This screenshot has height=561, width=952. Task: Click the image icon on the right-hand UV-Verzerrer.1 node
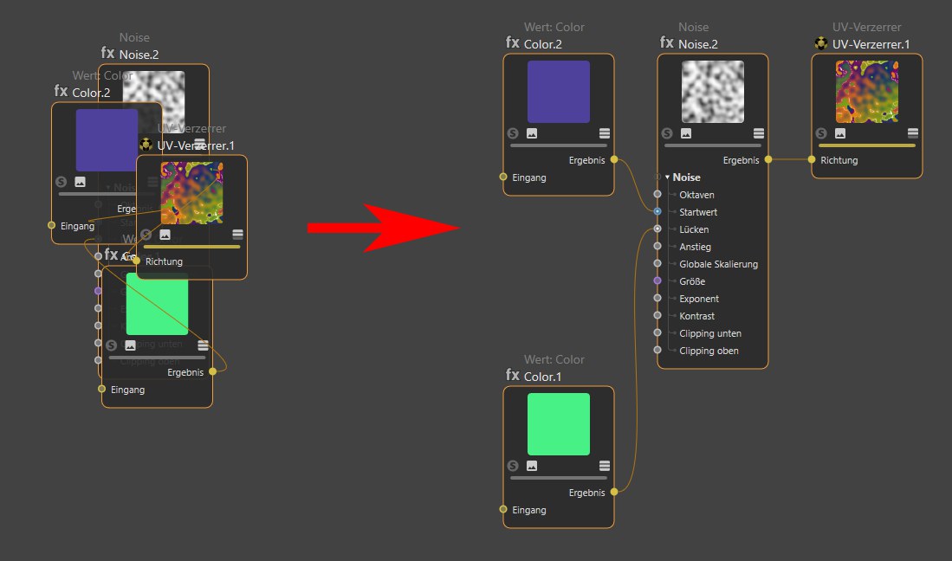point(840,133)
